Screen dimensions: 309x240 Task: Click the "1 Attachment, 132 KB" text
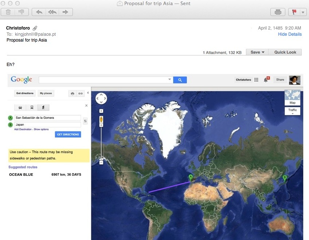(x=222, y=53)
